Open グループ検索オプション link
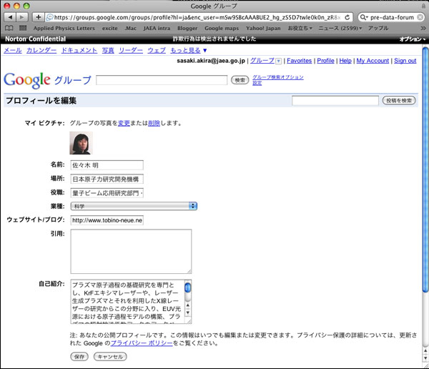429x369 pixels. click(x=278, y=77)
